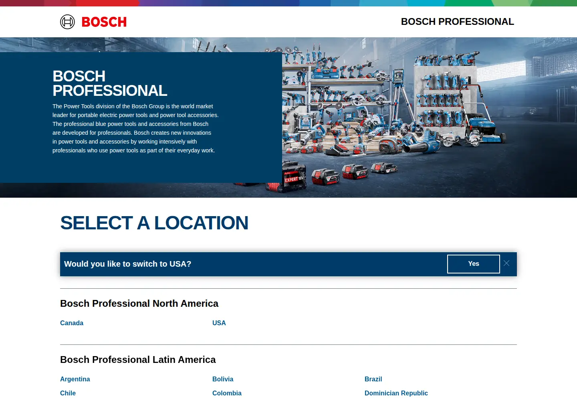Click the SELECT A LOCATION heading
This screenshot has height=401, width=577.
[154, 223]
